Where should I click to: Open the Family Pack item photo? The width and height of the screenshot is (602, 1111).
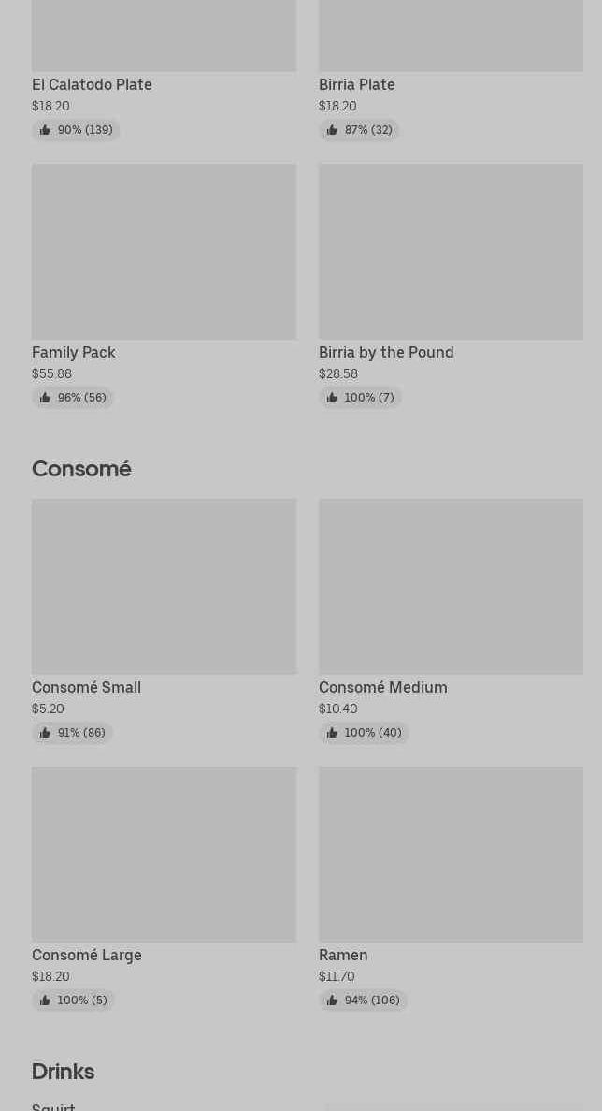[164, 252]
